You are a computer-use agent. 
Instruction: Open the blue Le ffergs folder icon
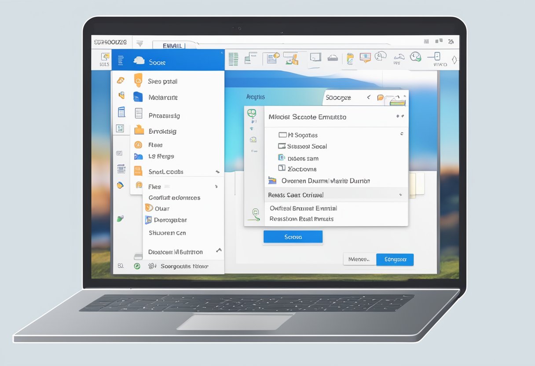click(139, 156)
